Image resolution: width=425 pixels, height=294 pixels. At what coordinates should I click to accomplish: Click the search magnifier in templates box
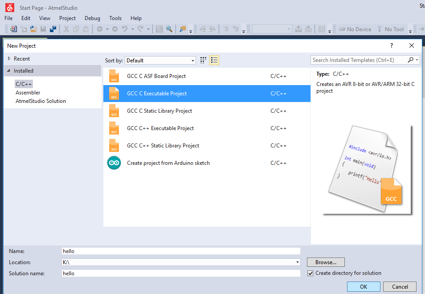point(411,60)
